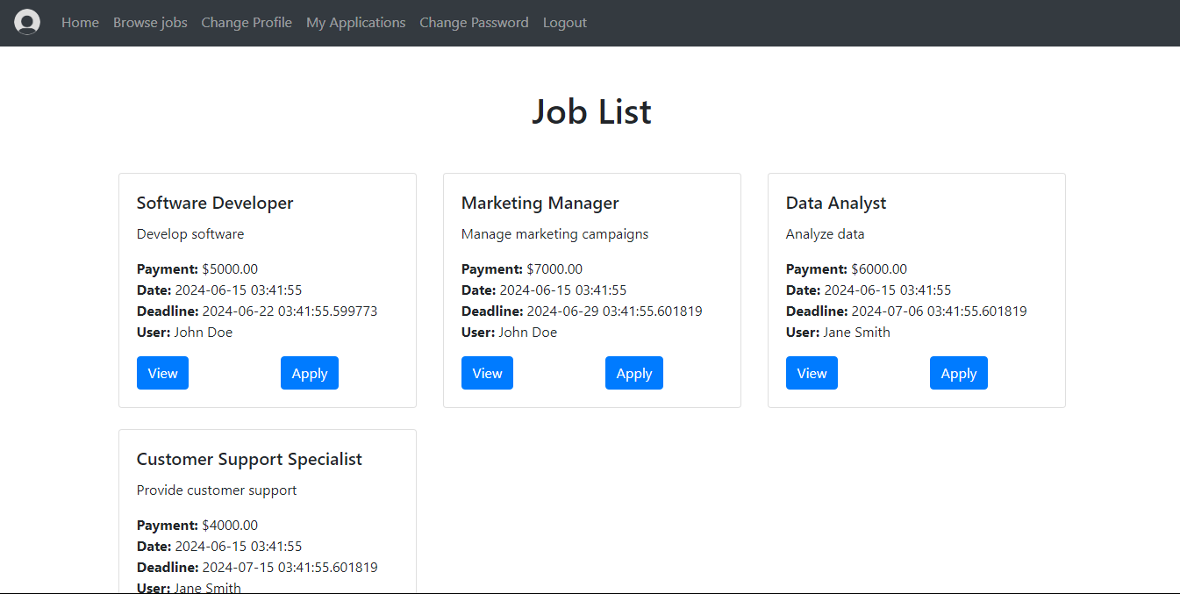Click the Data Analyst card title

(x=836, y=203)
